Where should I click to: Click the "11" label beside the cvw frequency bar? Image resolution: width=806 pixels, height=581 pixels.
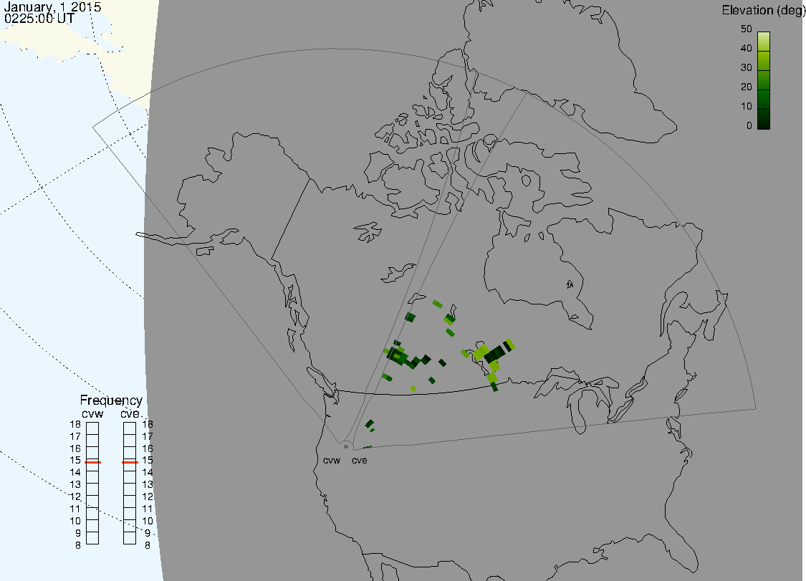(75, 509)
